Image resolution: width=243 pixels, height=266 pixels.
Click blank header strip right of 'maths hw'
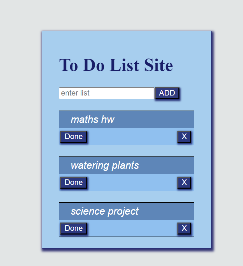click(x=157, y=119)
